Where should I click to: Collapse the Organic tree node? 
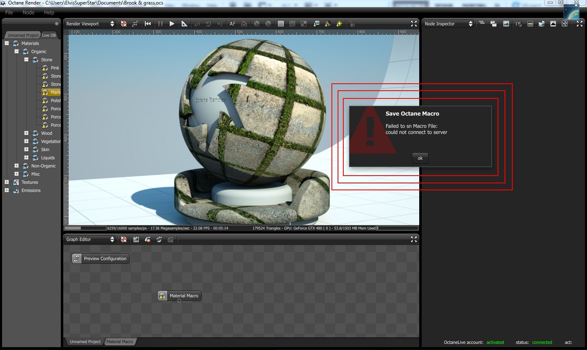16,51
